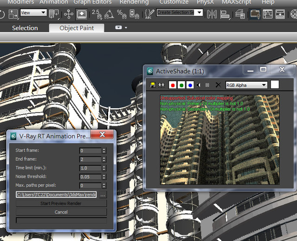Click the Use Pivot Point Center icon

click(x=54, y=14)
